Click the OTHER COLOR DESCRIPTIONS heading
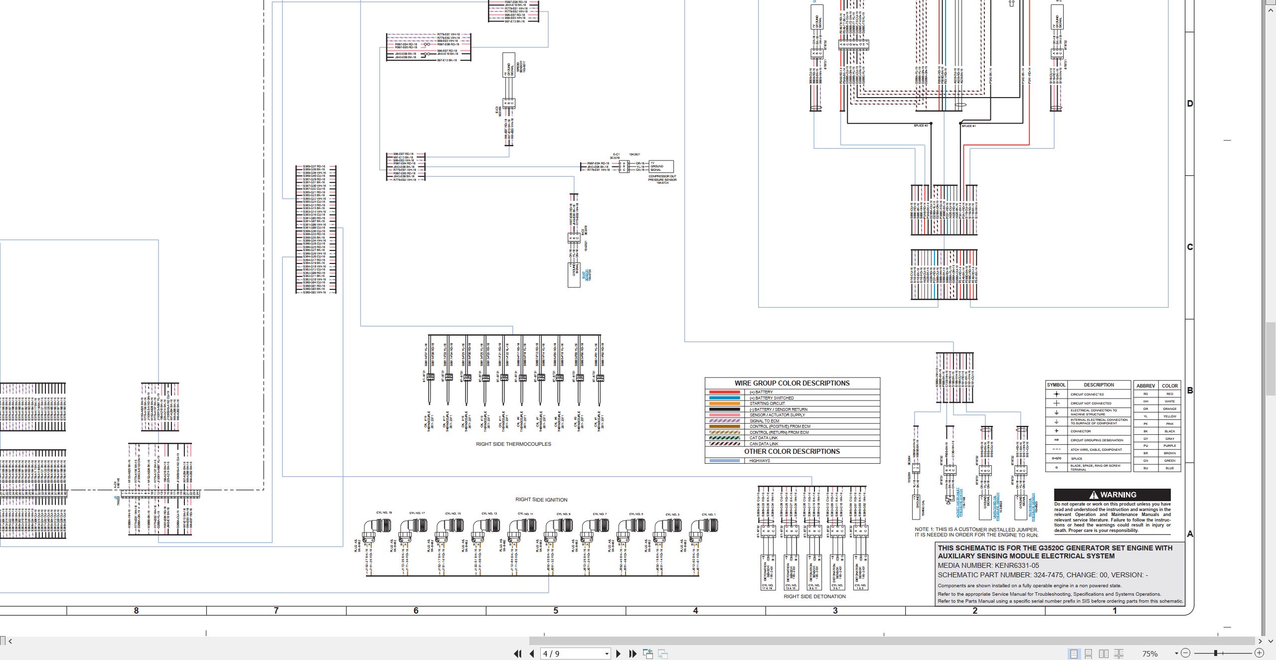The image size is (1276, 660). tap(792, 451)
